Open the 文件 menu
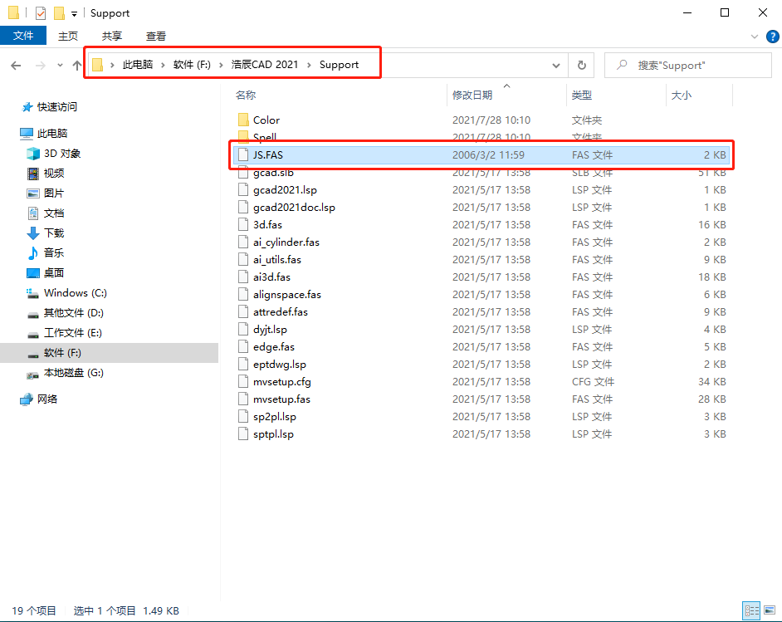The image size is (782, 622). coord(24,37)
